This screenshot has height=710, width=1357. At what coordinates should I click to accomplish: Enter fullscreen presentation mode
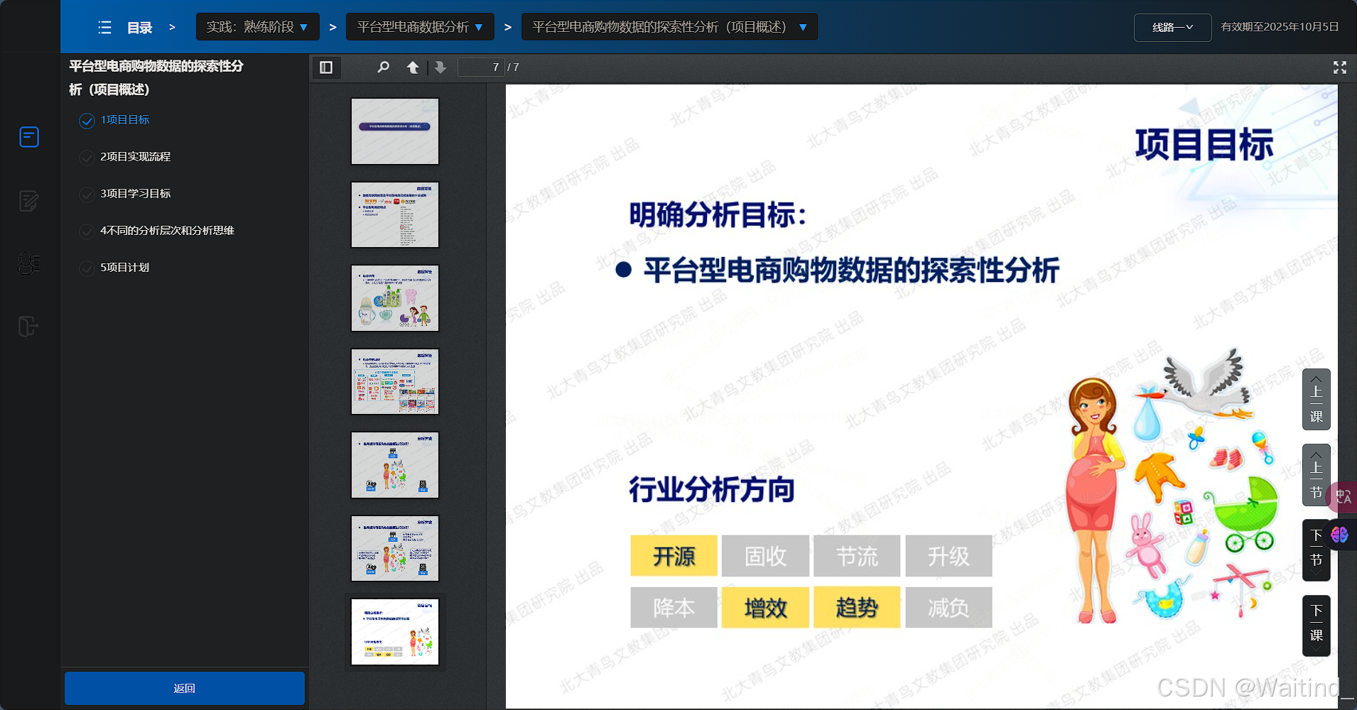[1340, 67]
